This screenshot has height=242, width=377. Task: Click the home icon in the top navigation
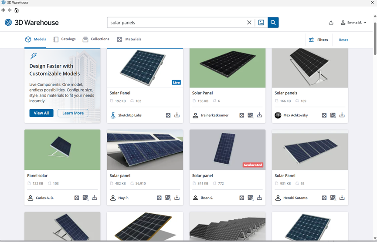[x=17, y=10]
